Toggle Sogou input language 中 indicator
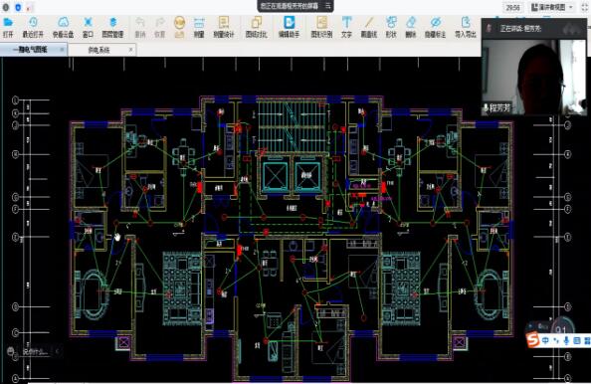The width and height of the screenshot is (591, 384). pos(545,340)
